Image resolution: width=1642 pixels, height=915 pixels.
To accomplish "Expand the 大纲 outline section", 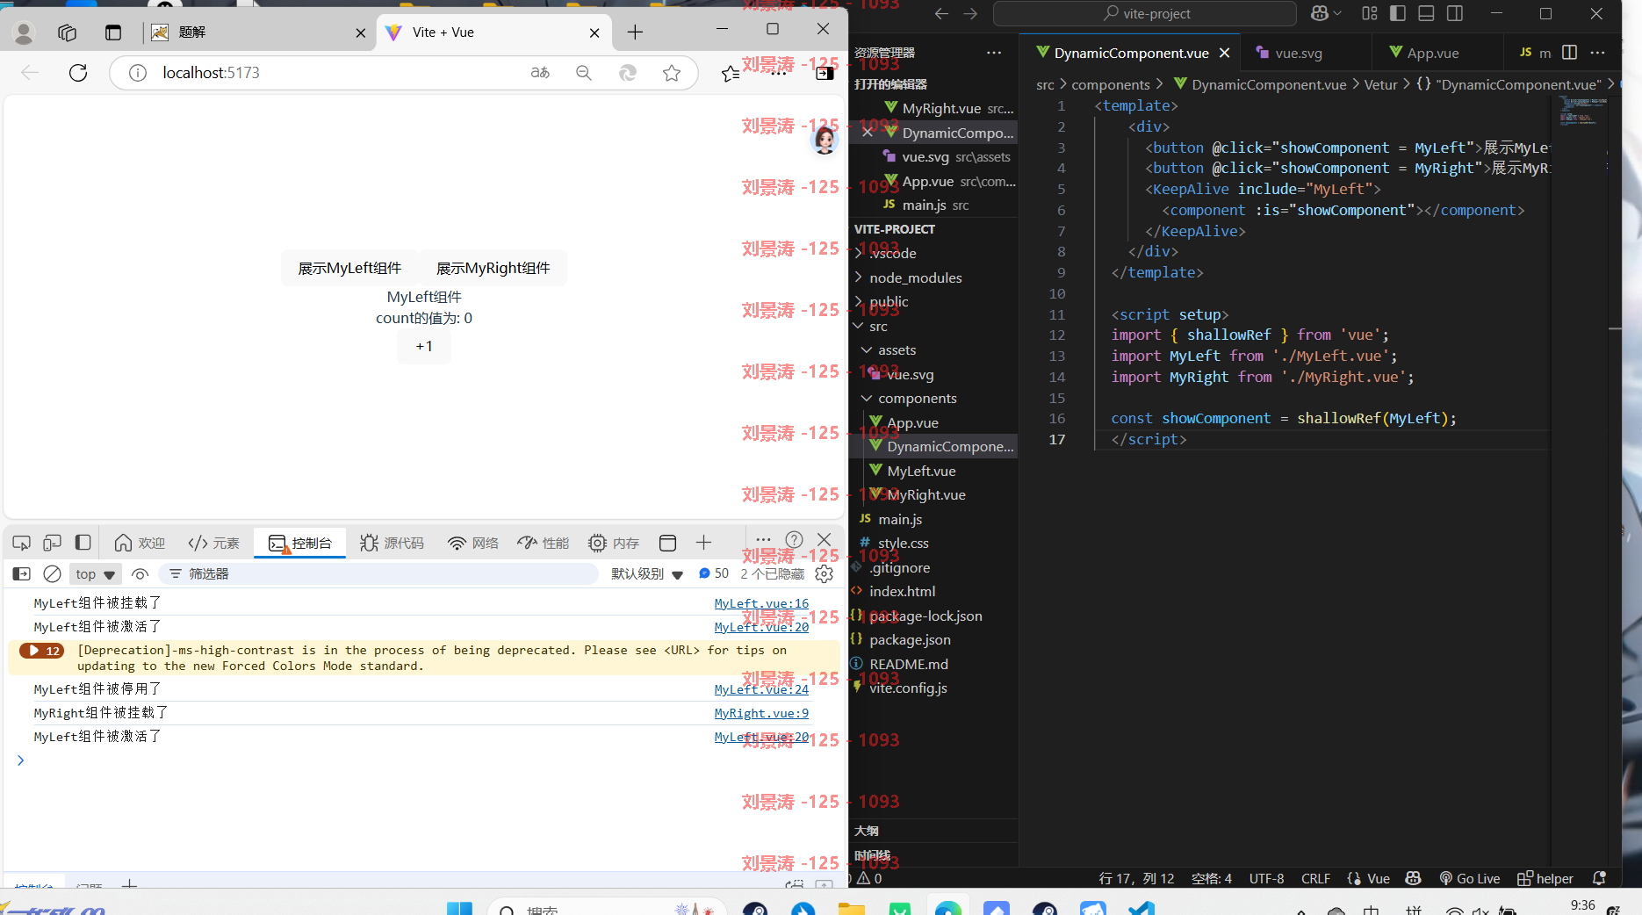I will click(x=933, y=831).
